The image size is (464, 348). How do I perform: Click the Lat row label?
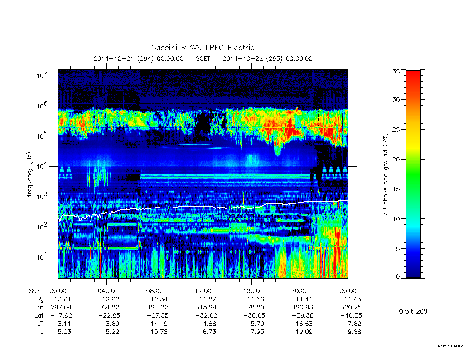coord(39,316)
